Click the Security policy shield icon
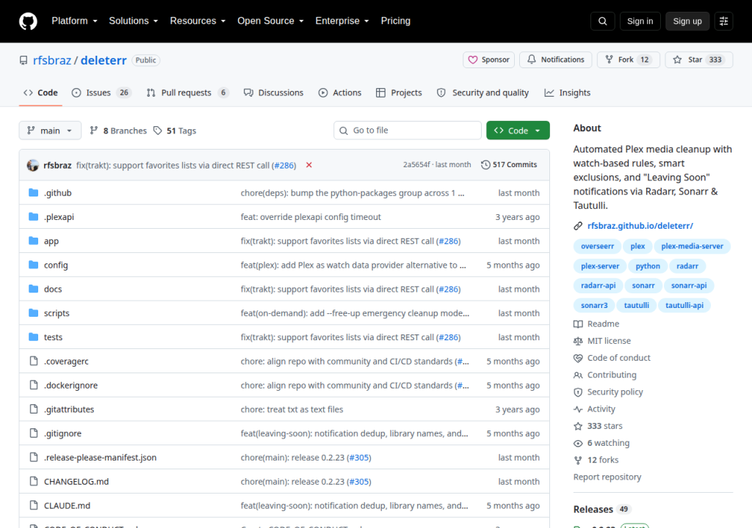The image size is (752, 528). 578,392
